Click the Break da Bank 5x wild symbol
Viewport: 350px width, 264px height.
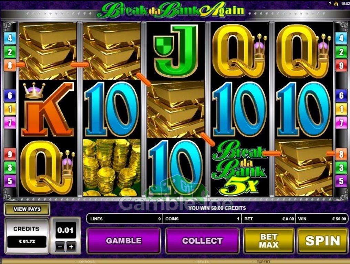(239, 167)
